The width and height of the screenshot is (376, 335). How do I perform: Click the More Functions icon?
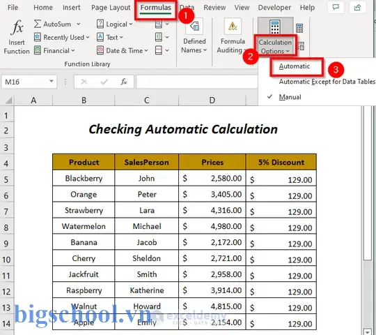pos(159,50)
